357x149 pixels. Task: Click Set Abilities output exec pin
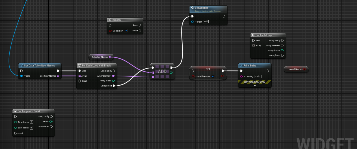[224, 16]
